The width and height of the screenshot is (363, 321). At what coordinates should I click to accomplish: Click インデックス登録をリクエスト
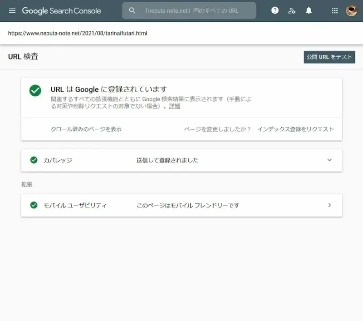pos(295,129)
